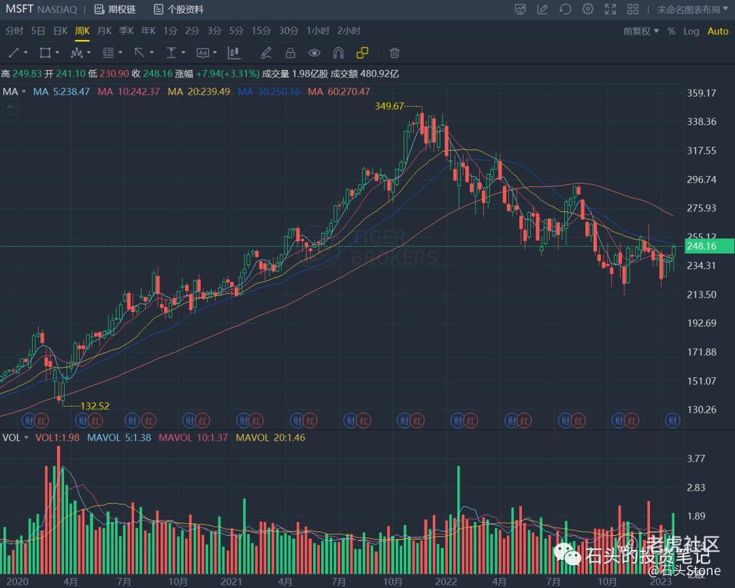Select the 月K timeframe tab
The height and width of the screenshot is (588, 735).
[x=104, y=31]
